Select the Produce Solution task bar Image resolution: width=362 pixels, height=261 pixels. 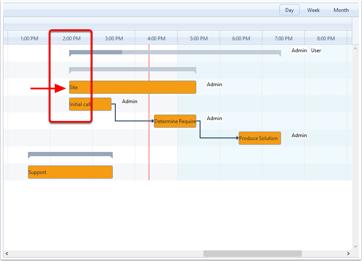point(260,138)
